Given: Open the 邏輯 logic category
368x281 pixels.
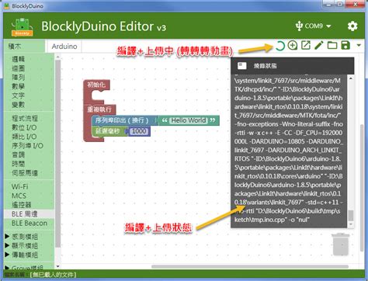Looking at the screenshot, I should pos(19,59).
